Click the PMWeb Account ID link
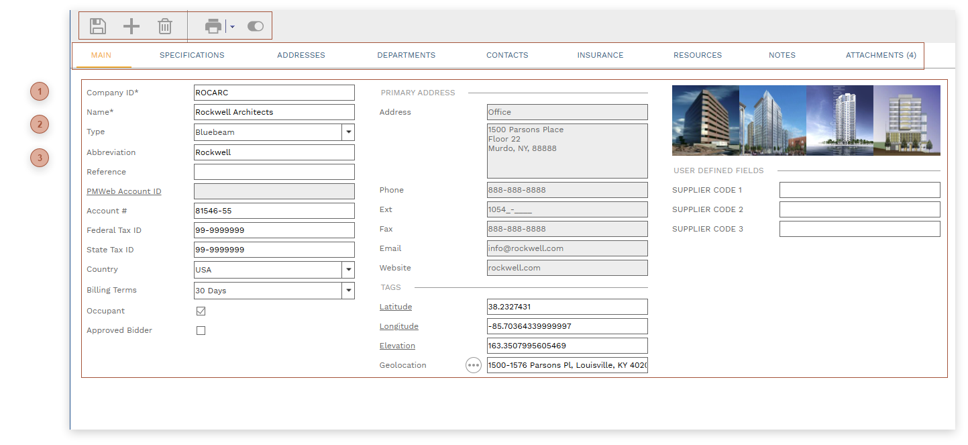968x445 pixels. [124, 191]
